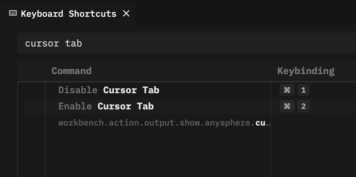Click the ⌘ key badge for Enable Cursor Tab
Viewport: 356px width, 177px height.
287,106
